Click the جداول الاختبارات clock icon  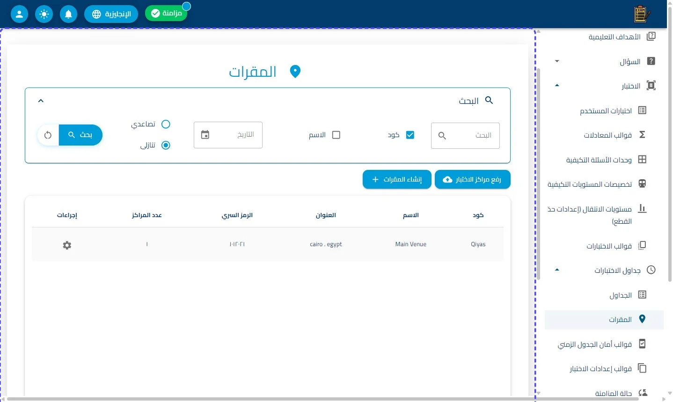tap(651, 270)
